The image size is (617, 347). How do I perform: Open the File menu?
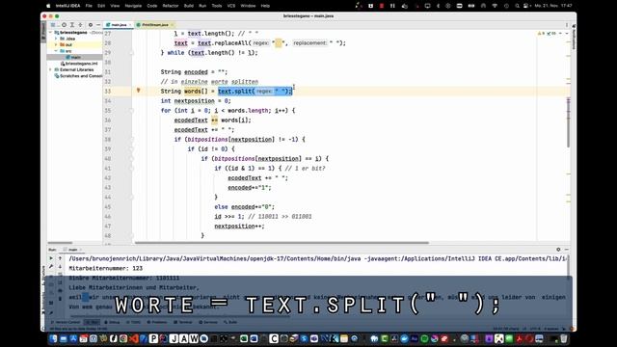point(89,6)
